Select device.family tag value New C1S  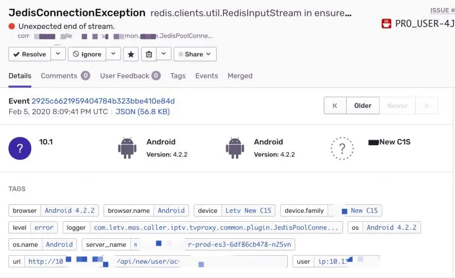[355, 210]
